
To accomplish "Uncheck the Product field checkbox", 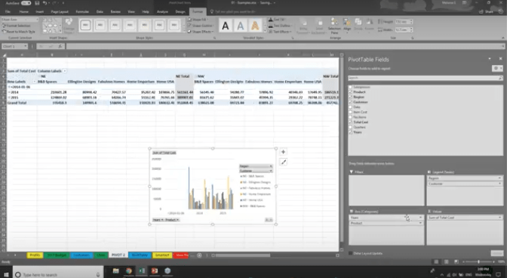I will (350, 92).
